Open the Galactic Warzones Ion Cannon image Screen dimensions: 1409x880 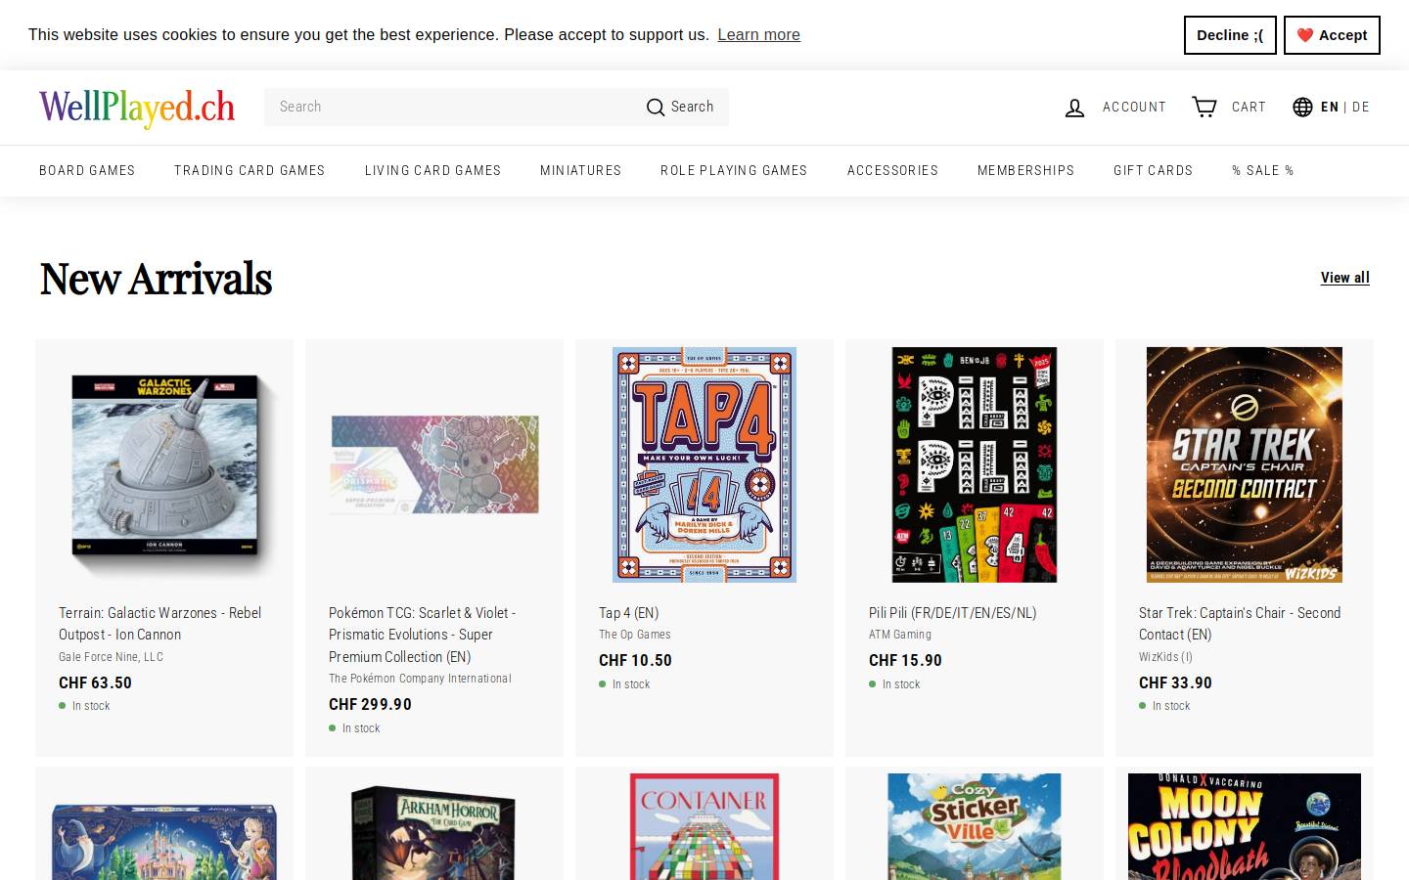pos(164,464)
